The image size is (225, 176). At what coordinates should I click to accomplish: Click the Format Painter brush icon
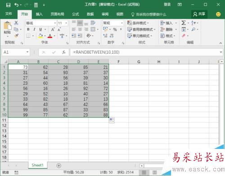click(16, 36)
